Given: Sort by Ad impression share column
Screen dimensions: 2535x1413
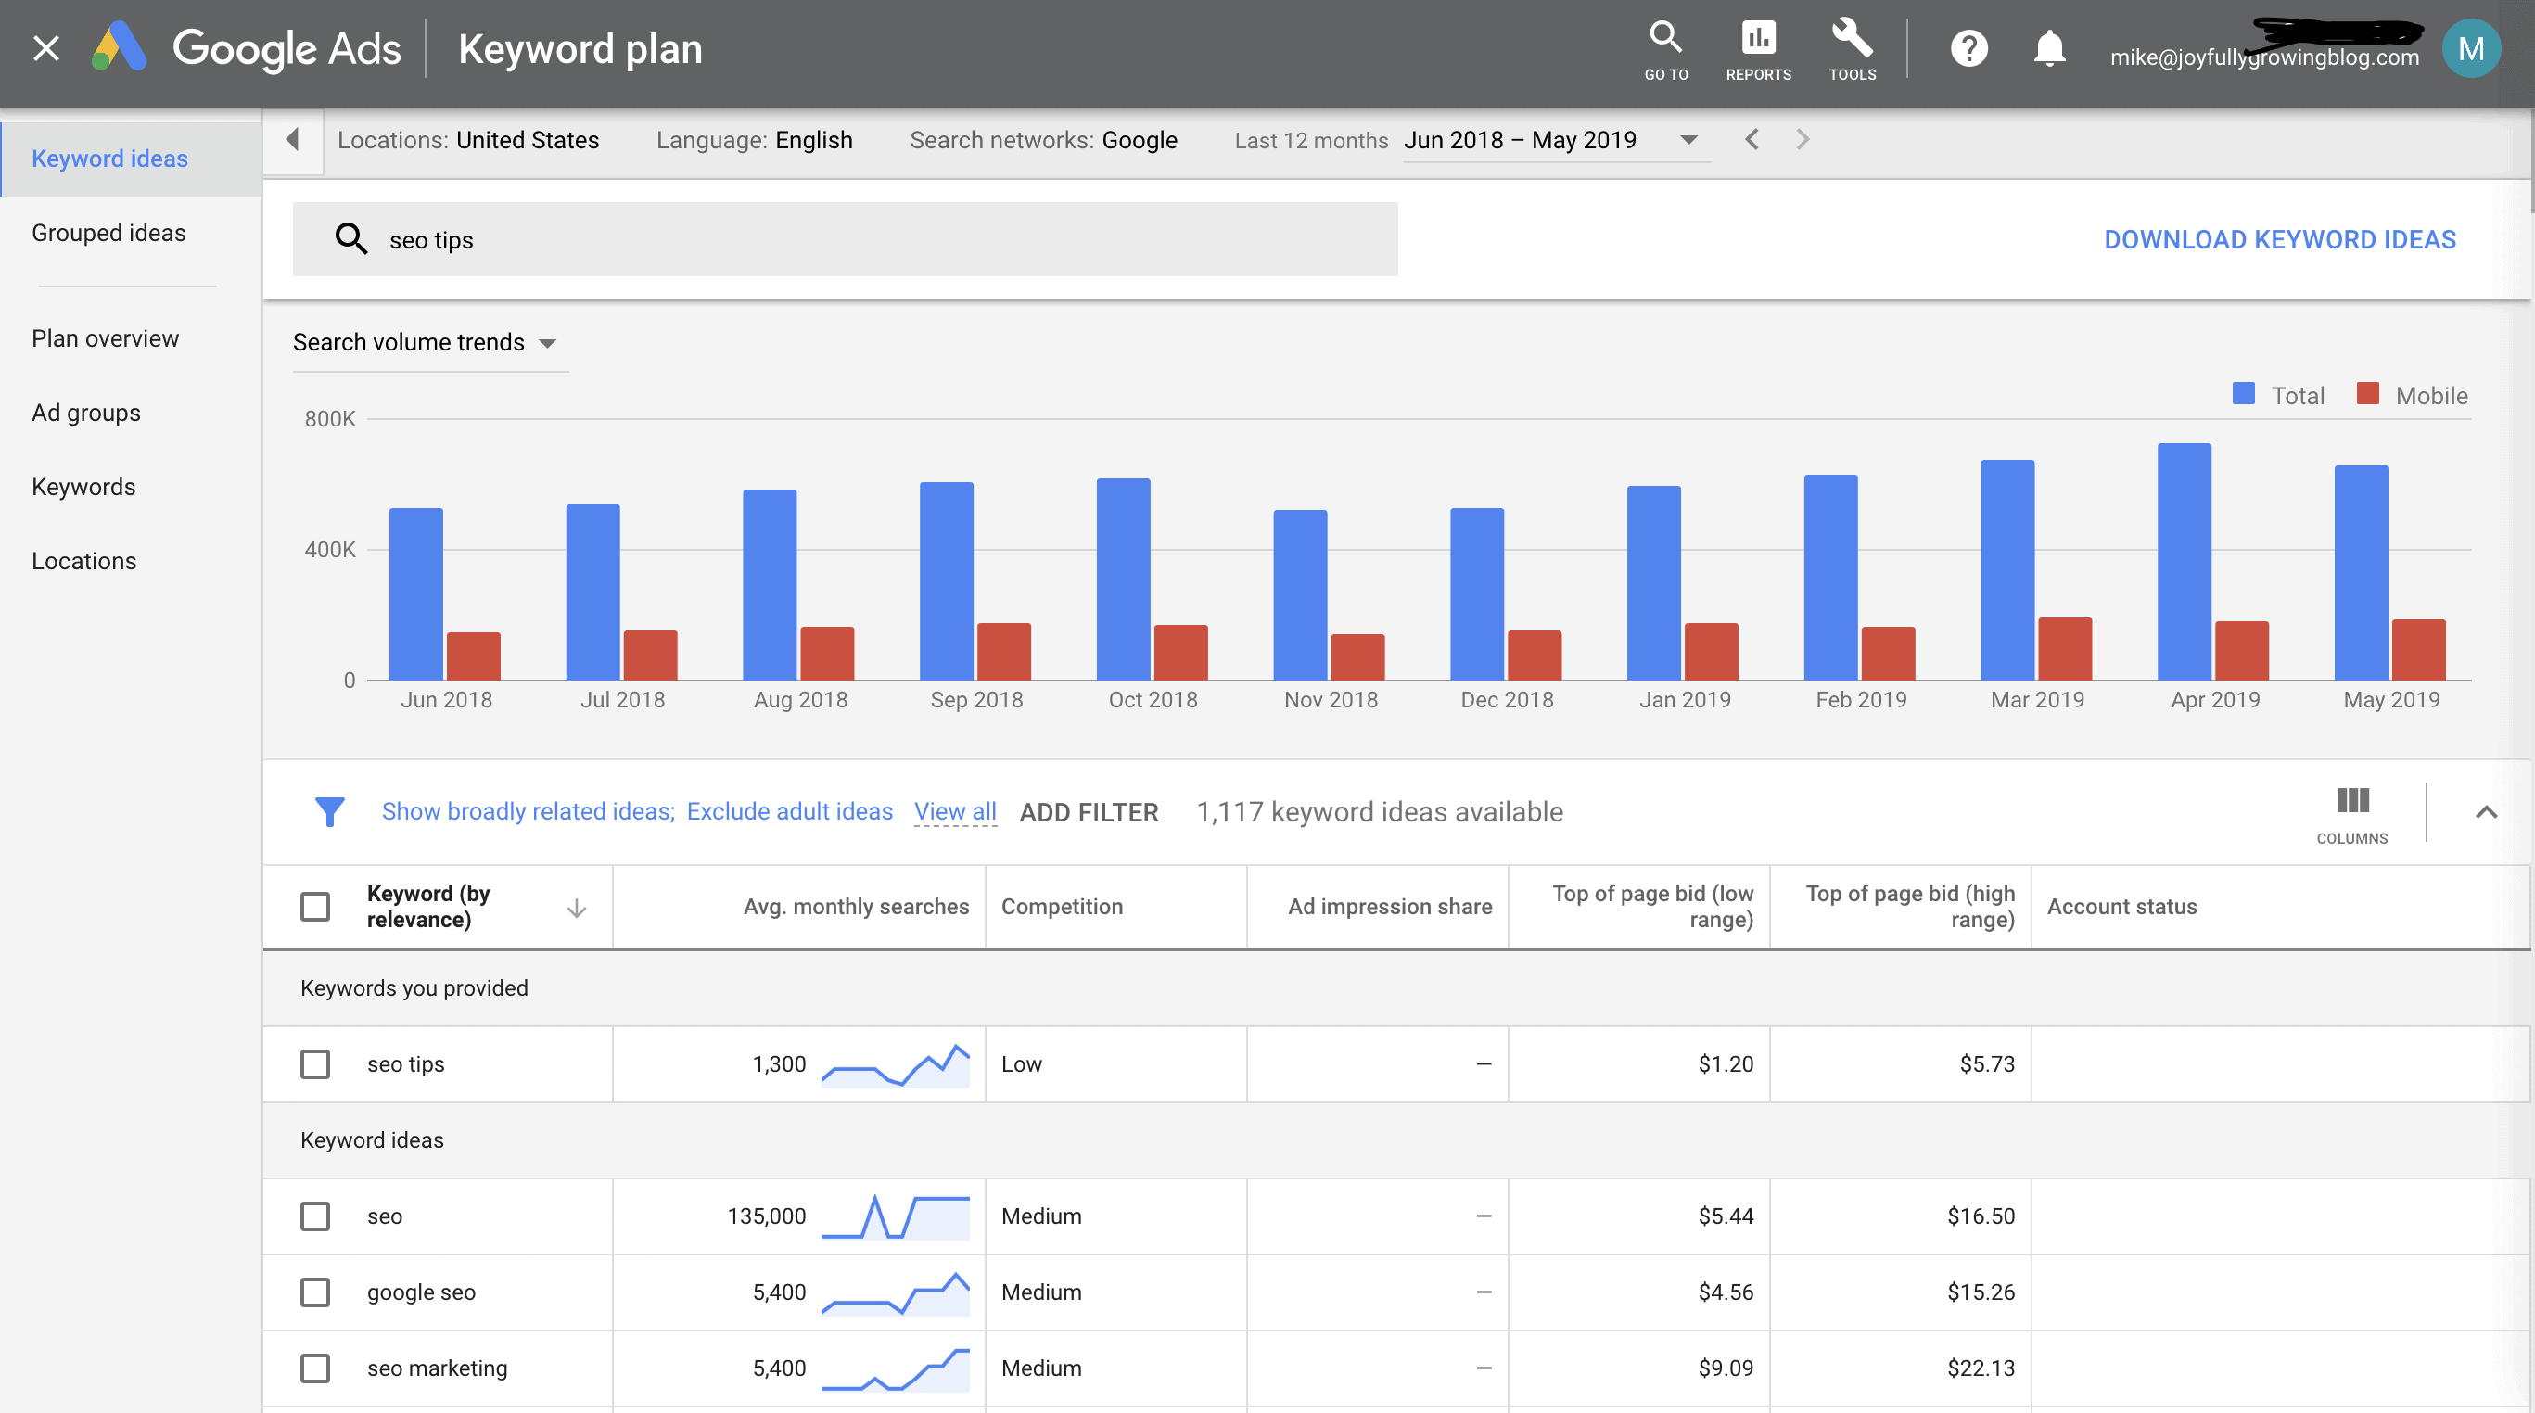Looking at the screenshot, I should tap(1390, 906).
